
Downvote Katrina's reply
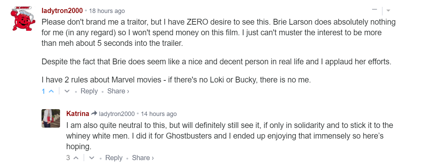(x=92, y=158)
